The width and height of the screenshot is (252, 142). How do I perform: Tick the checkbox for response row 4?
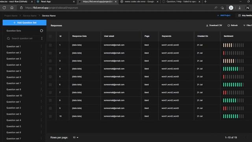coord(50,69)
